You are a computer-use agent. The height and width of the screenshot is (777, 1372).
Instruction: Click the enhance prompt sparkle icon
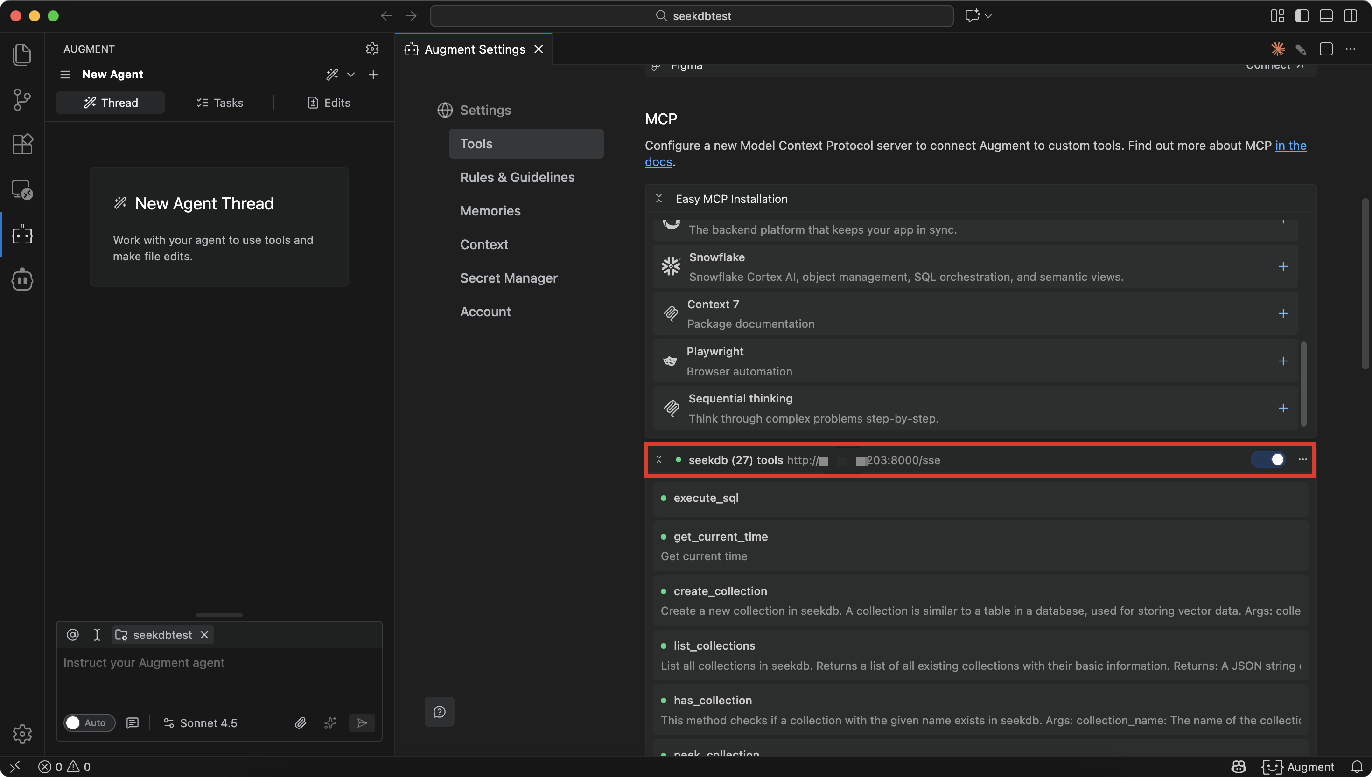[330, 723]
